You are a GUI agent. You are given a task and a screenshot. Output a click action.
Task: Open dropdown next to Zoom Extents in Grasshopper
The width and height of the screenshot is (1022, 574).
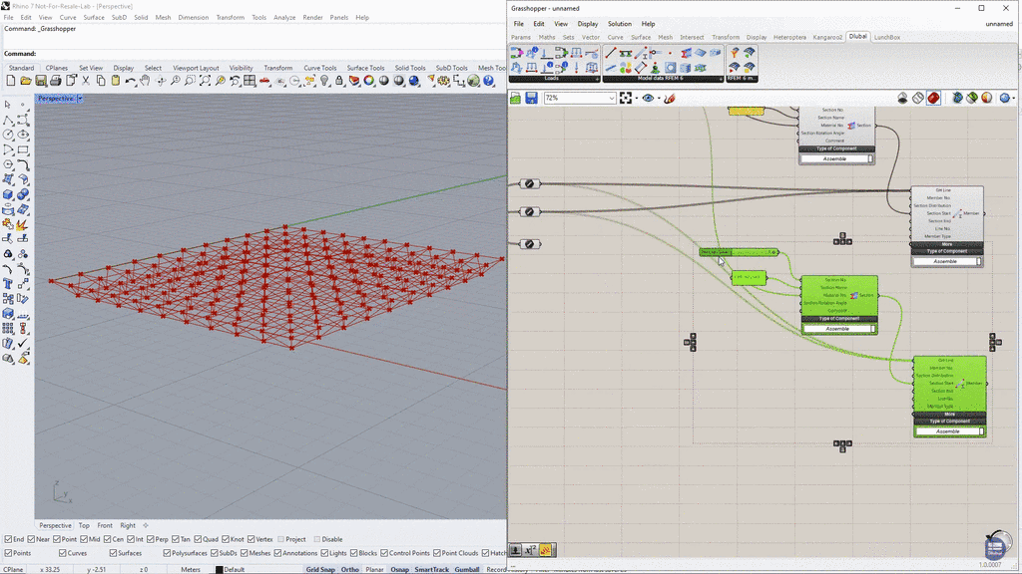click(636, 99)
